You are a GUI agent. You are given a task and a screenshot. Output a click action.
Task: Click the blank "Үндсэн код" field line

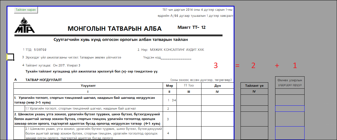(176, 58)
